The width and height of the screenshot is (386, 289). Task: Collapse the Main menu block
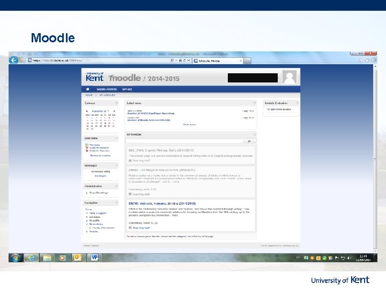click(x=116, y=139)
